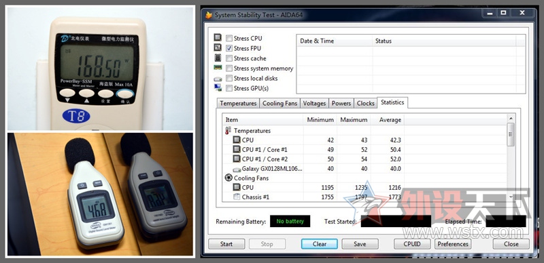Uncheck the Stress FPU checkbox
This screenshot has height=263, width=544.
tap(229, 48)
